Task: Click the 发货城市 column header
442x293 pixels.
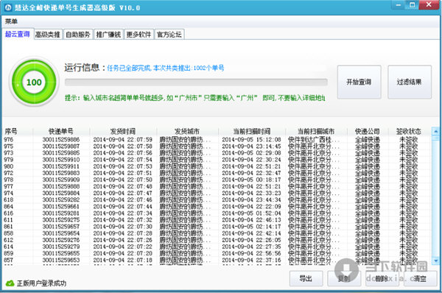Action: tap(187, 131)
